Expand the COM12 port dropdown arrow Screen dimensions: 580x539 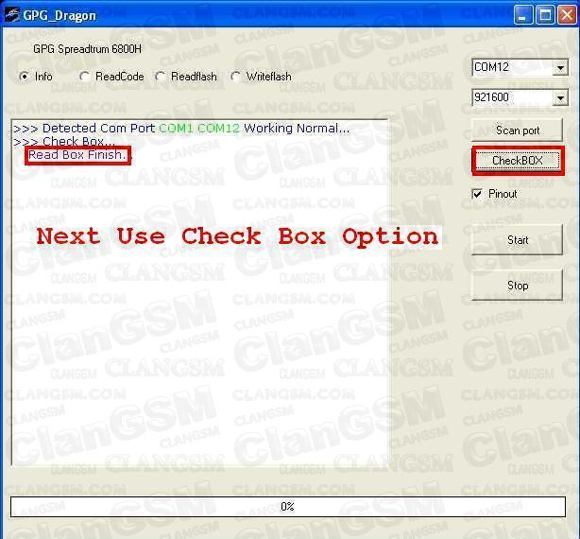click(561, 68)
